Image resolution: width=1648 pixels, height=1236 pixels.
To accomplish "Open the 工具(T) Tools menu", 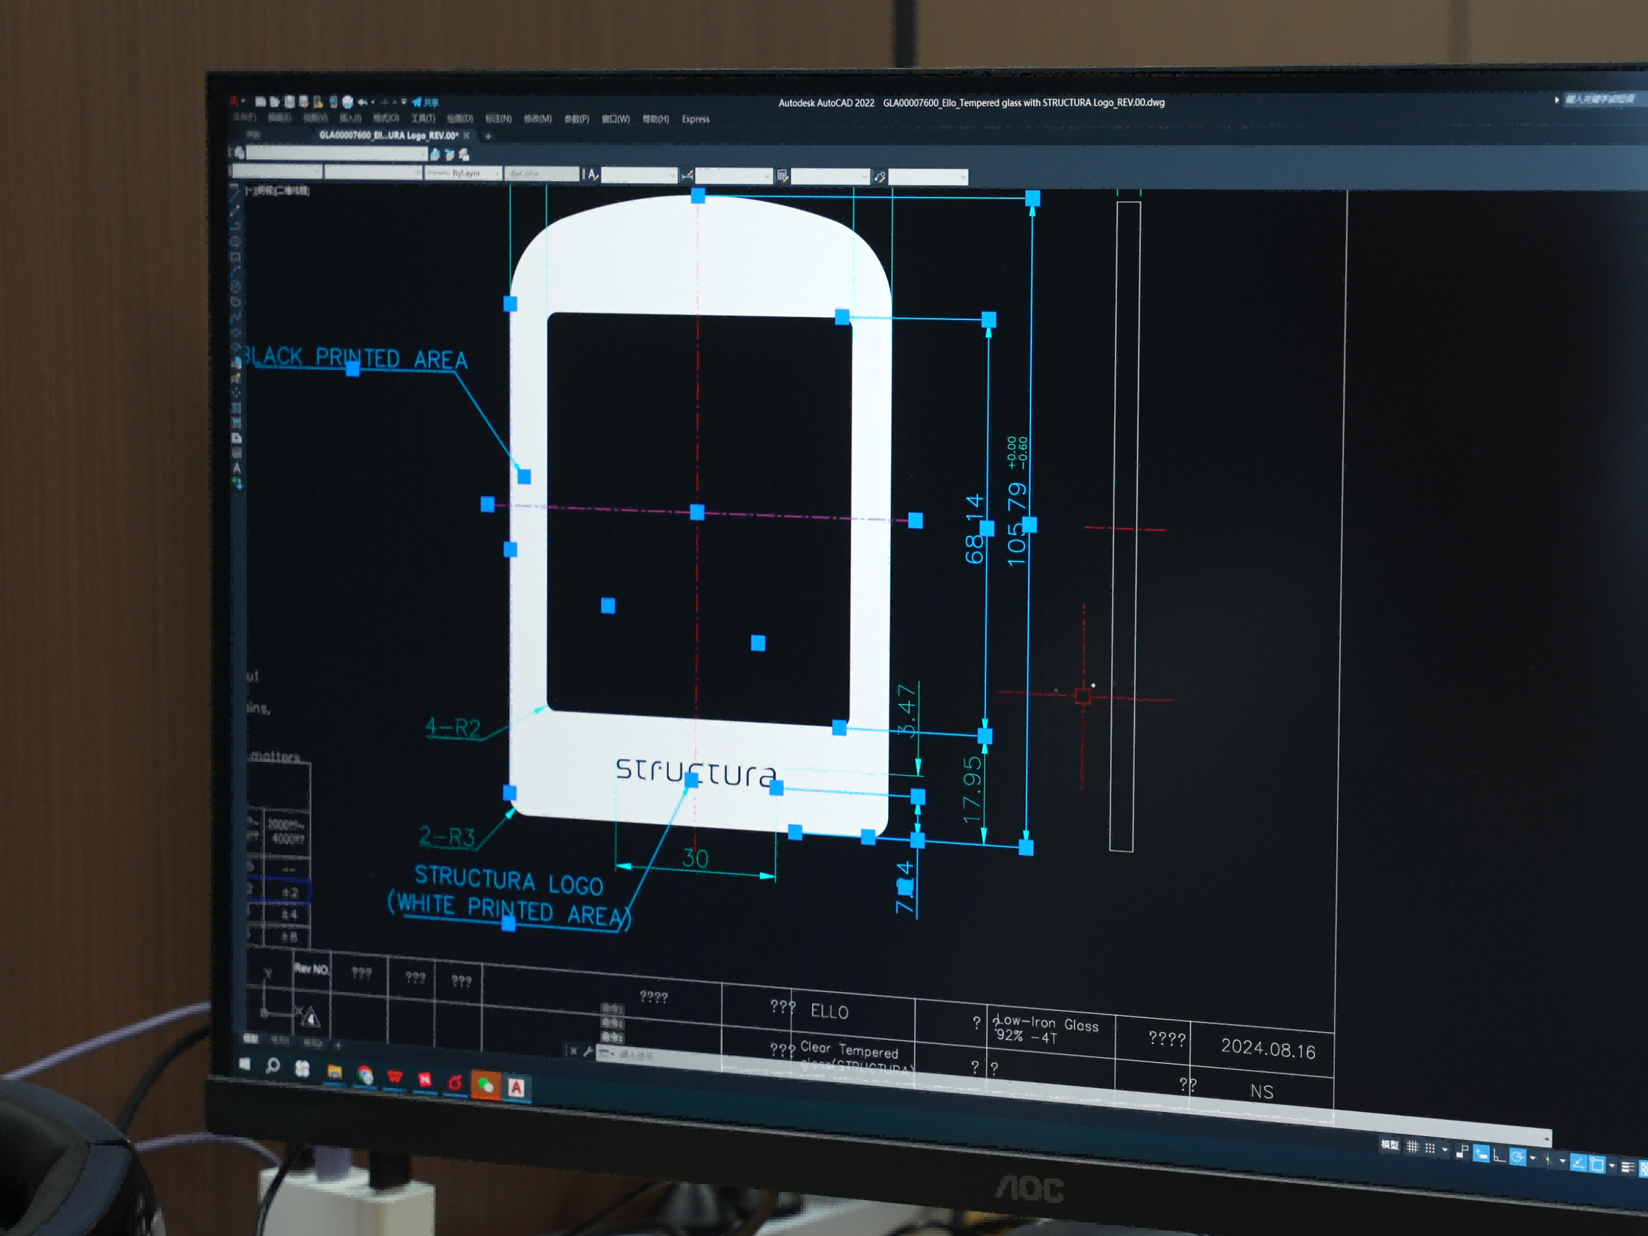I will tap(423, 119).
